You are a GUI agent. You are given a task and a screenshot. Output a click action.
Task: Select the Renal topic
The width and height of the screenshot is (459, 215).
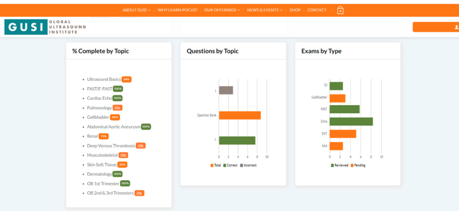click(92, 136)
